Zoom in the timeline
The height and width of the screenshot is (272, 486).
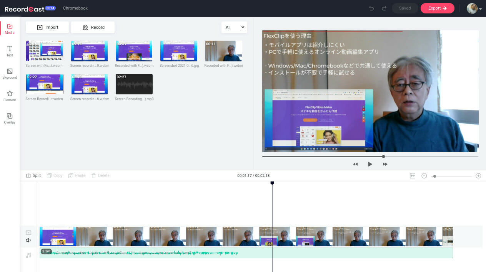[478, 176]
